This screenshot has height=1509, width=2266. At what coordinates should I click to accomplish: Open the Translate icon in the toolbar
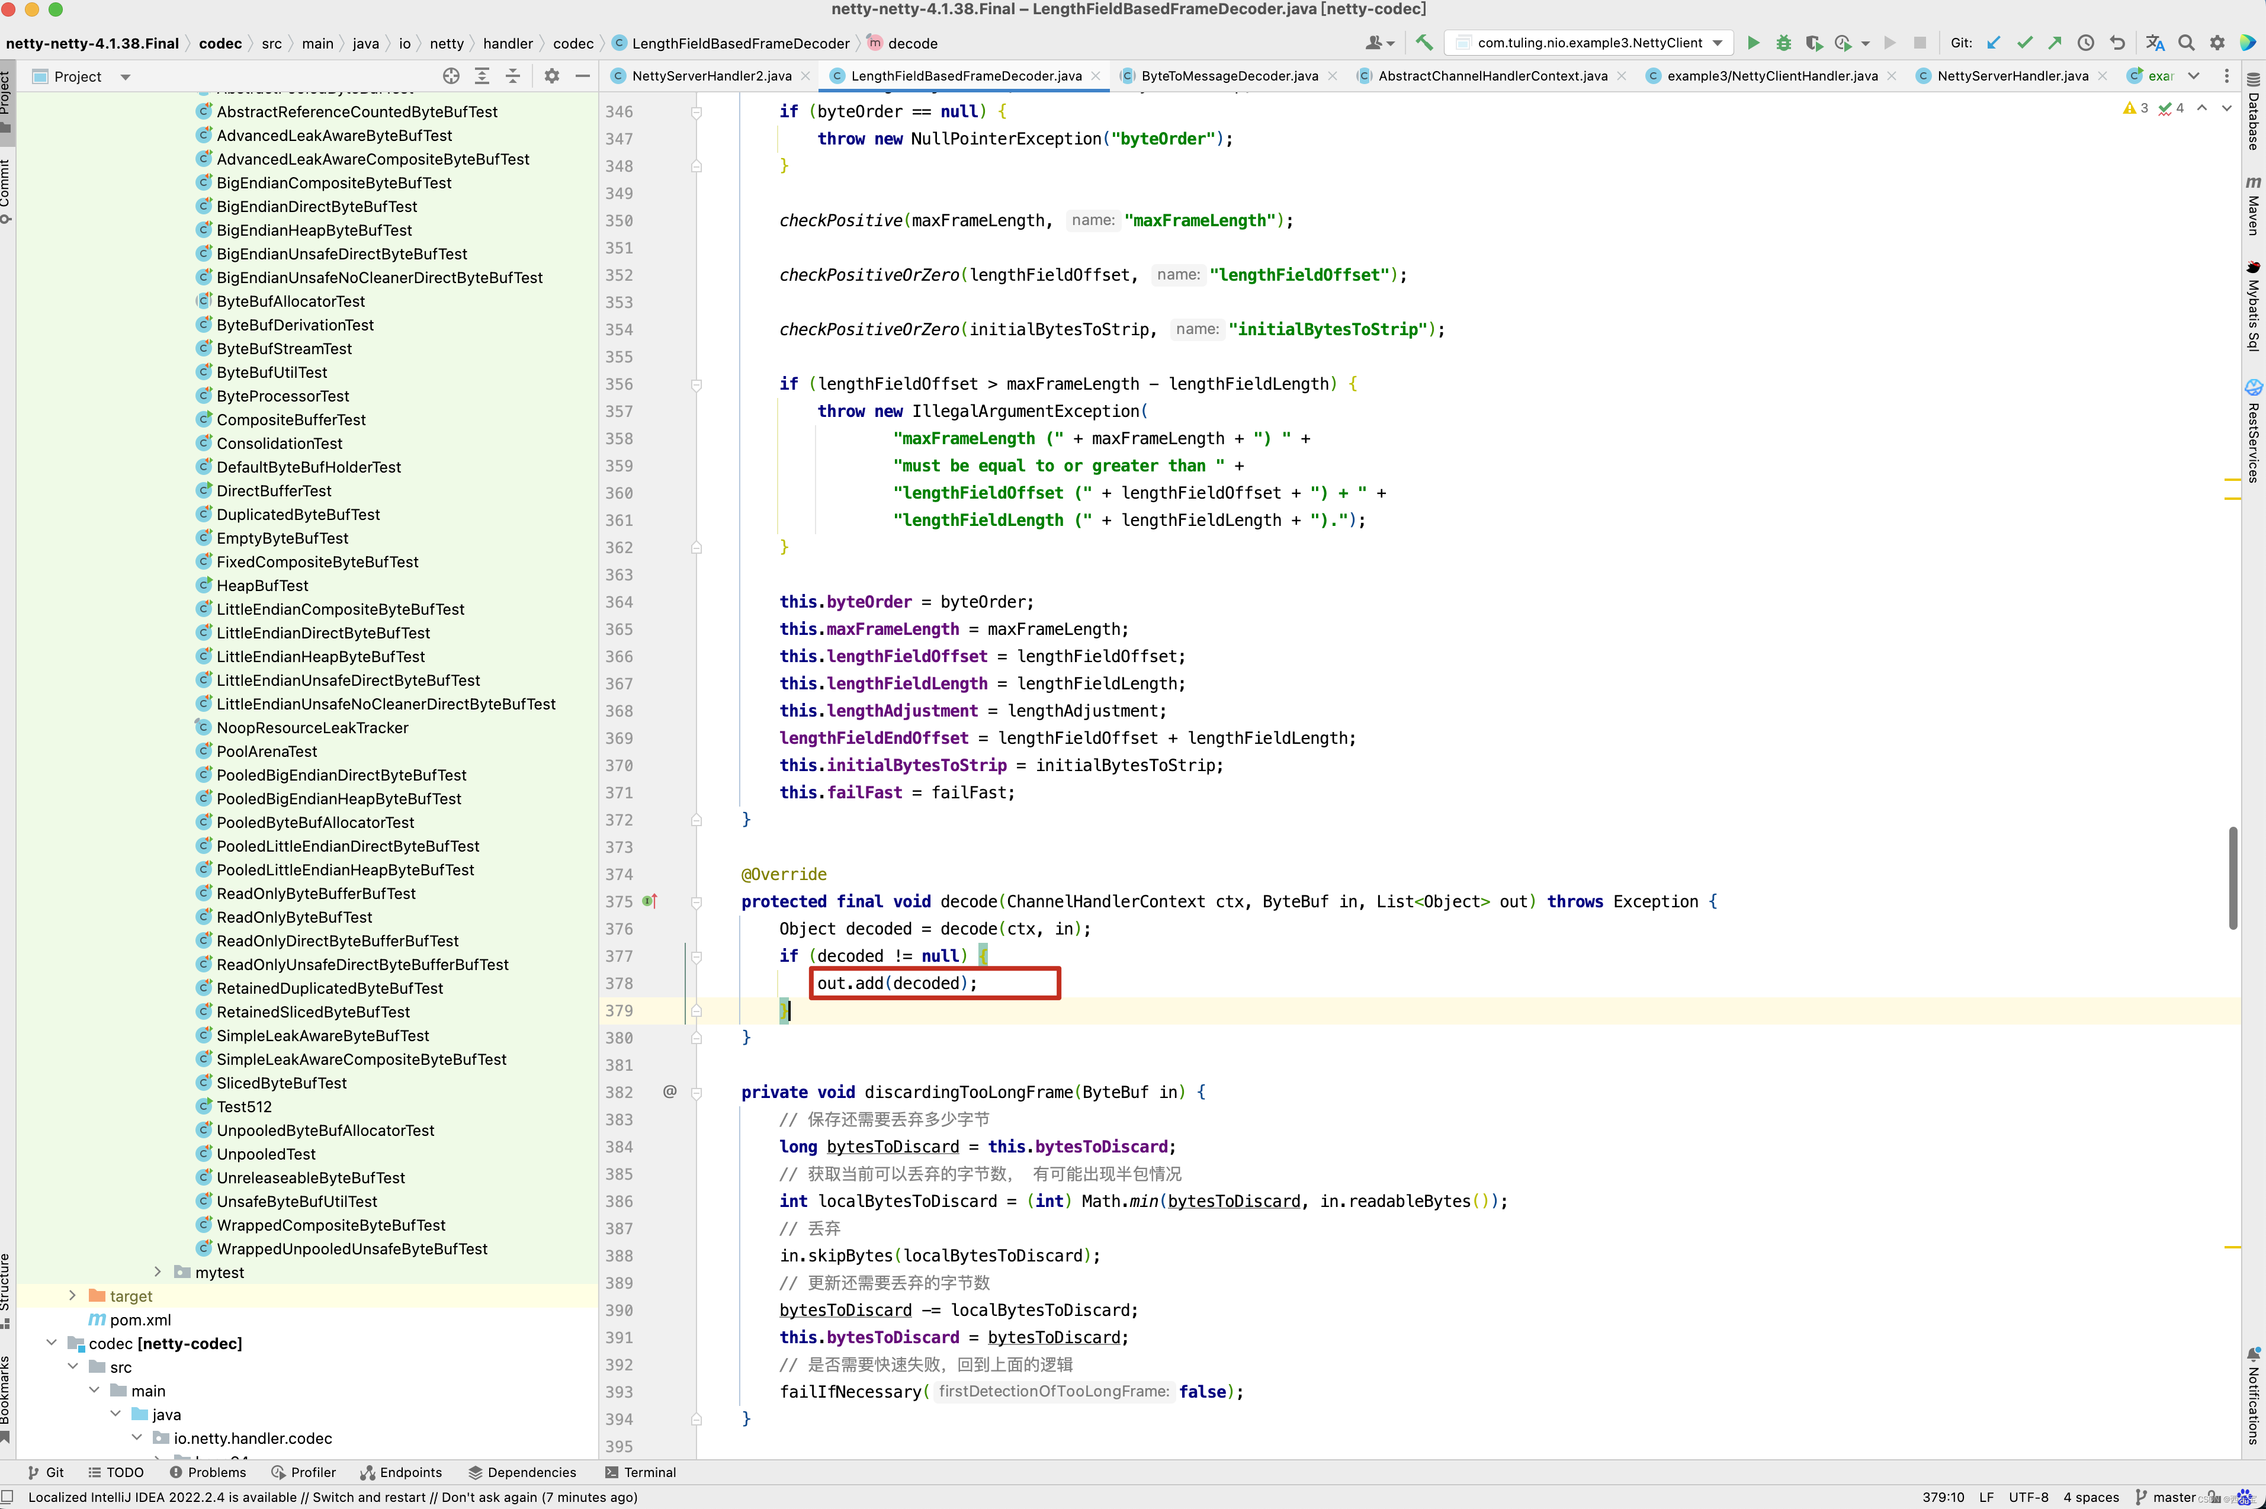tap(2155, 43)
